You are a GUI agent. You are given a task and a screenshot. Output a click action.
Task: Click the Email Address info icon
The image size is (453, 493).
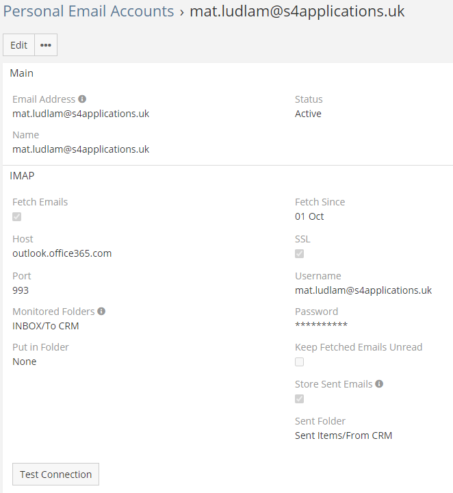click(82, 99)
